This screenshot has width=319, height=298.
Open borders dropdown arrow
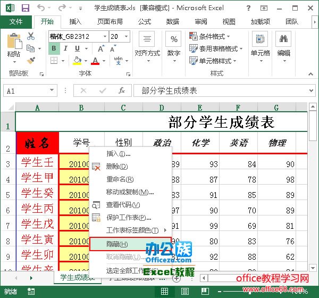tap(63, 61)
